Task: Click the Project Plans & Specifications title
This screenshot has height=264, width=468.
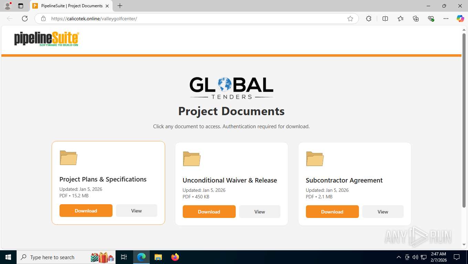Action: point(103,179)
